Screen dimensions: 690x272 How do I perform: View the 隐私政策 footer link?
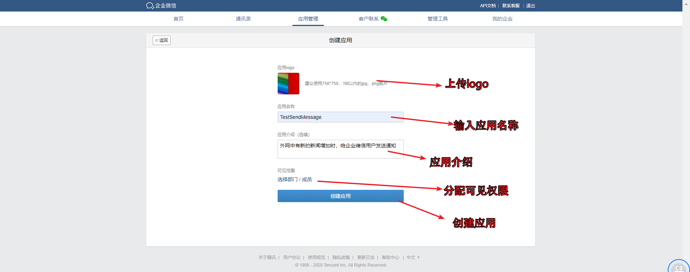coord(341,258)
